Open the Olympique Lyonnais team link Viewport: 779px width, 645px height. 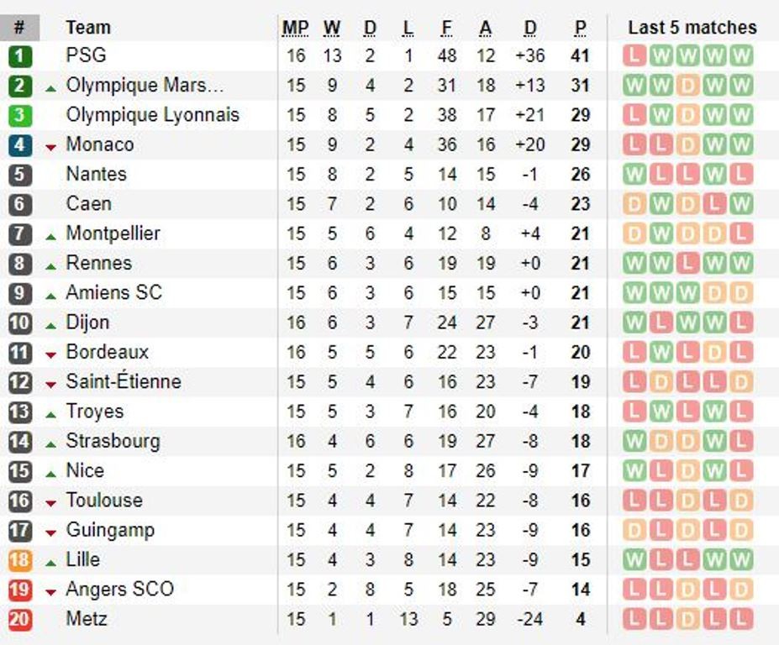point(152,115)
